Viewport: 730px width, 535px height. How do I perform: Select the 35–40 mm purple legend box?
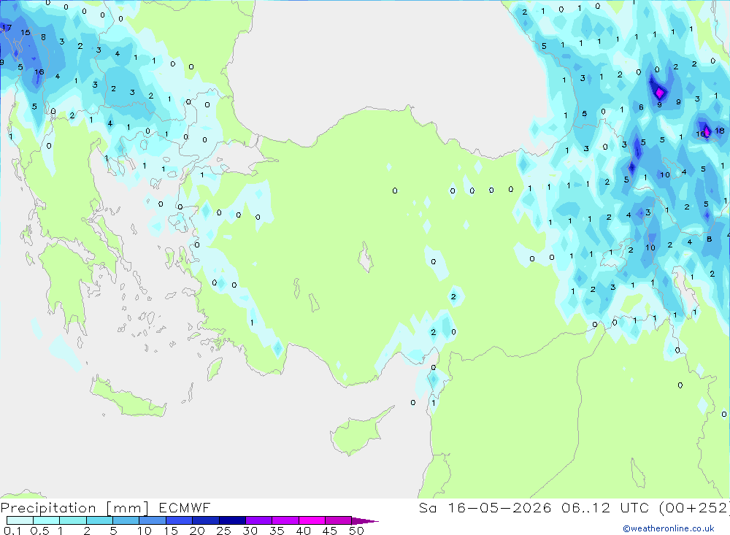[x=285, y=520]
